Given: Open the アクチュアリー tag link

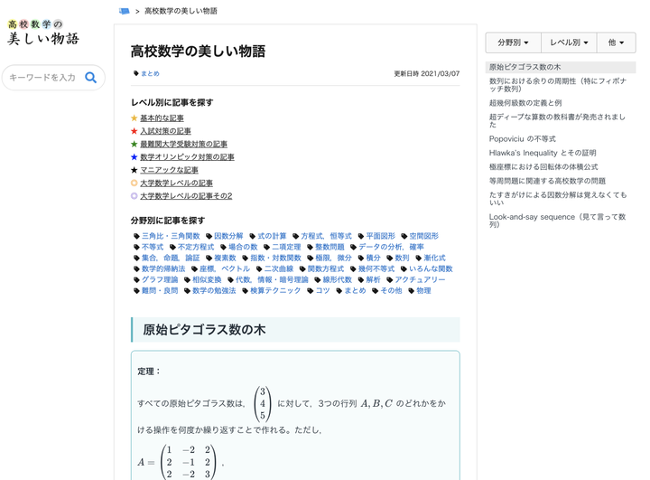Looking at the screenshot, I should [420, 280].
